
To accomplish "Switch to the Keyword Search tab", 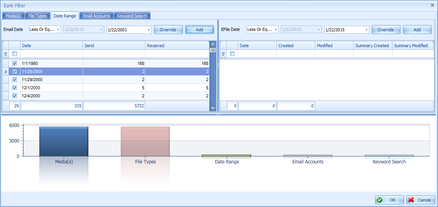I will [x=132, y=16].
